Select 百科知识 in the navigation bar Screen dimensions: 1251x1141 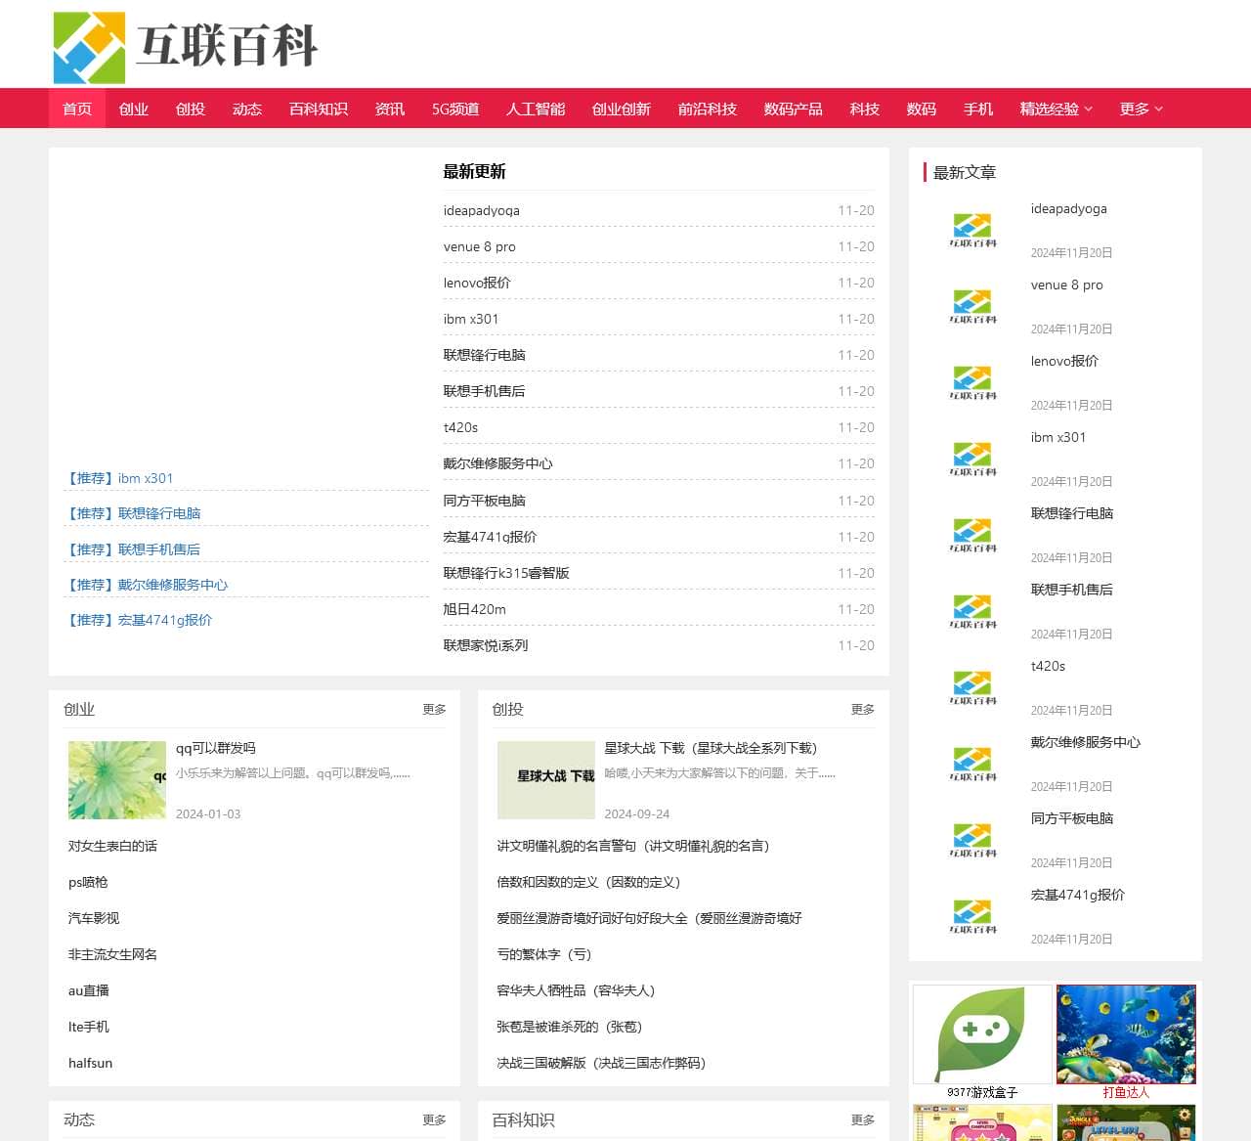pos(319,109)
